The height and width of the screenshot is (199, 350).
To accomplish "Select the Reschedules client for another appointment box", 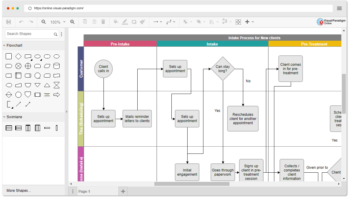I will pyautogui.click(x=243, y=119).
